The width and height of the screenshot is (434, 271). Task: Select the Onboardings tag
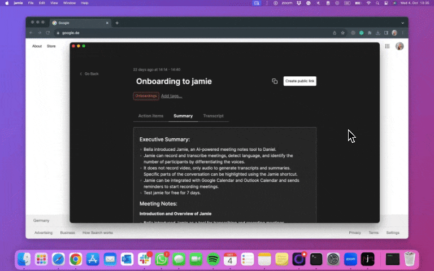click(x=146, y=96)
